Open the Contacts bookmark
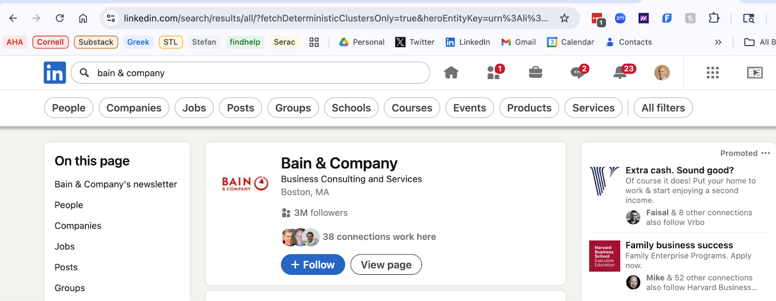Screen dimensions: 776x301 (x=629, y=42)
